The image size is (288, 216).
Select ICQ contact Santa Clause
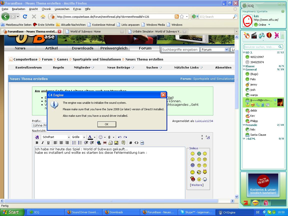click(258, 135)
